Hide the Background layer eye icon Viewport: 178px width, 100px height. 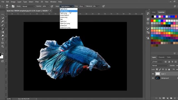click(153, 78)
